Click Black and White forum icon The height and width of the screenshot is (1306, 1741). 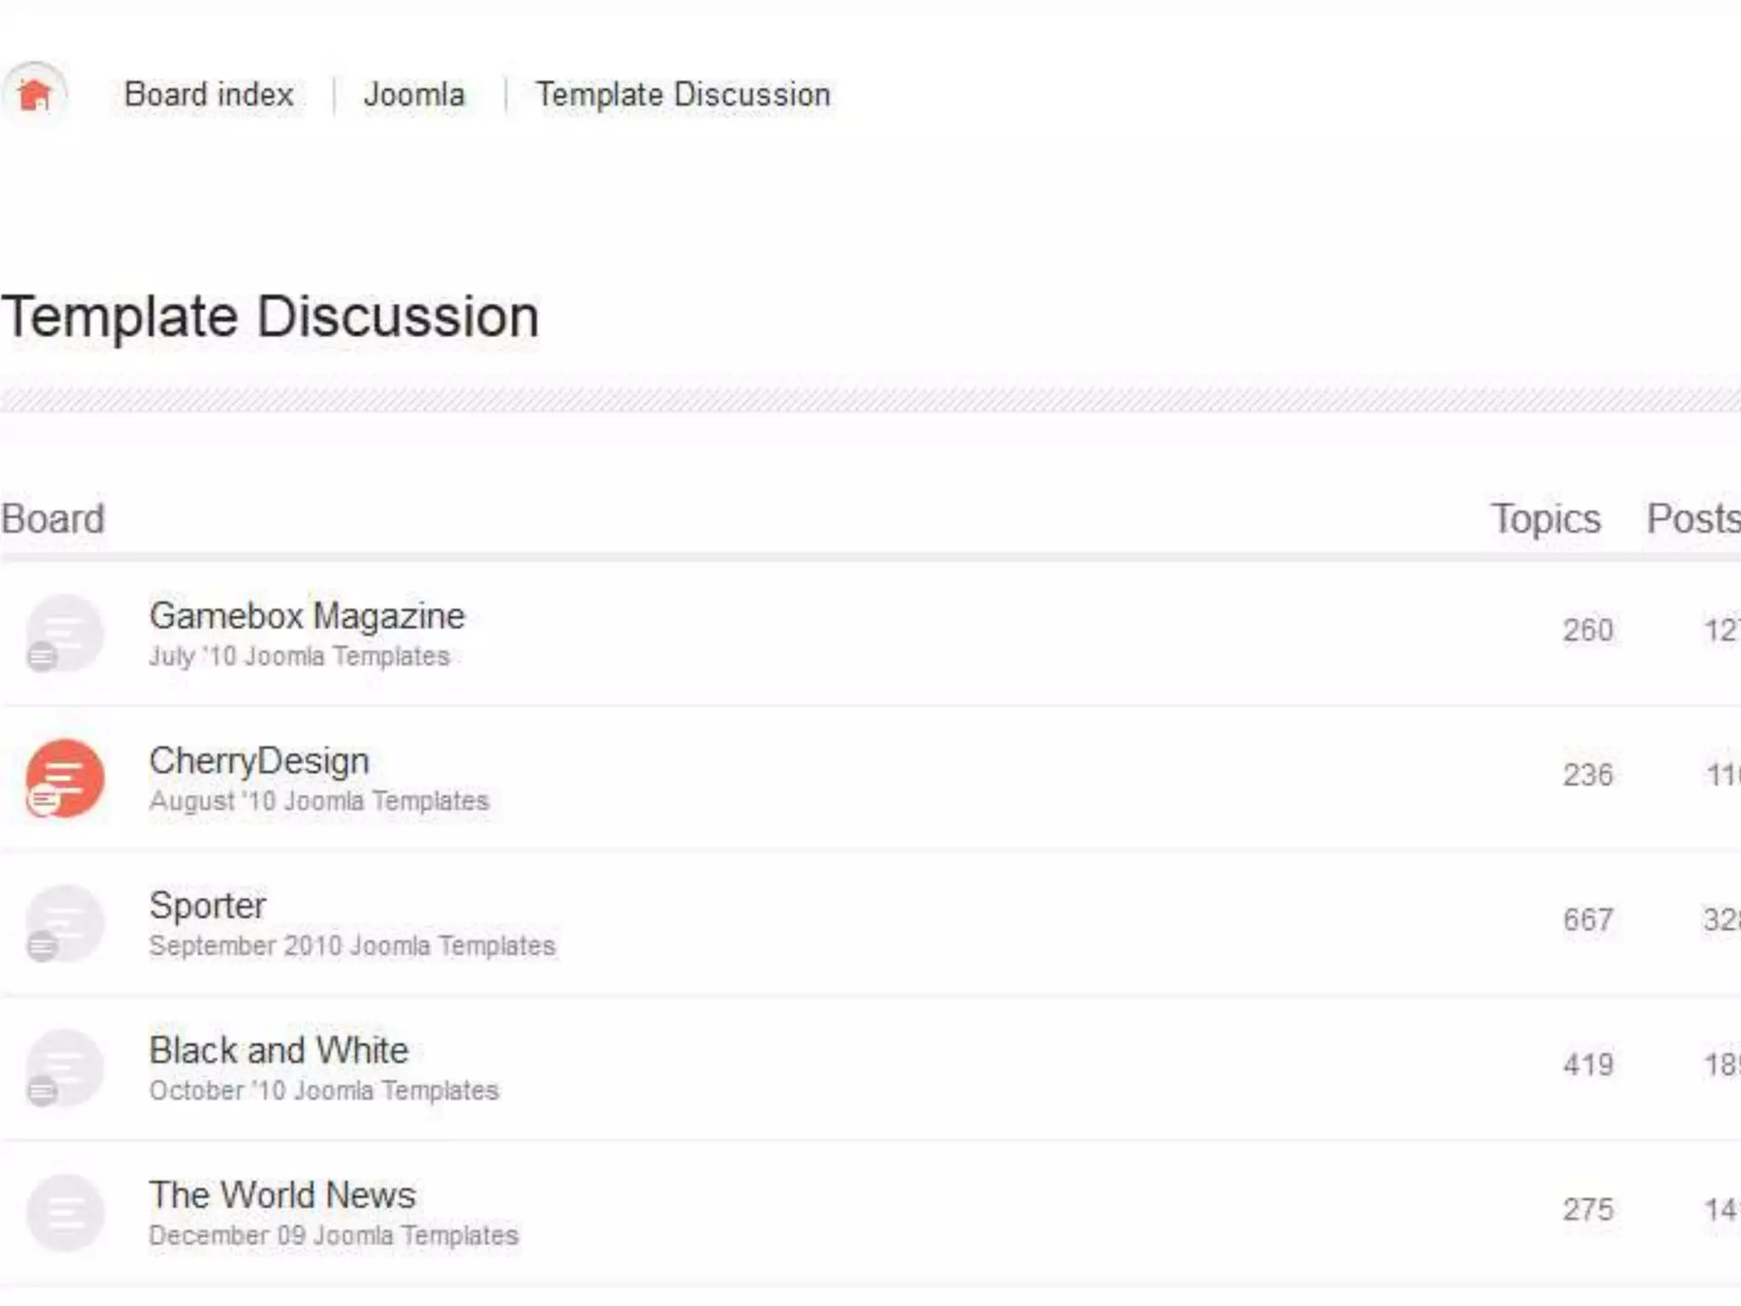[65, 1068]
